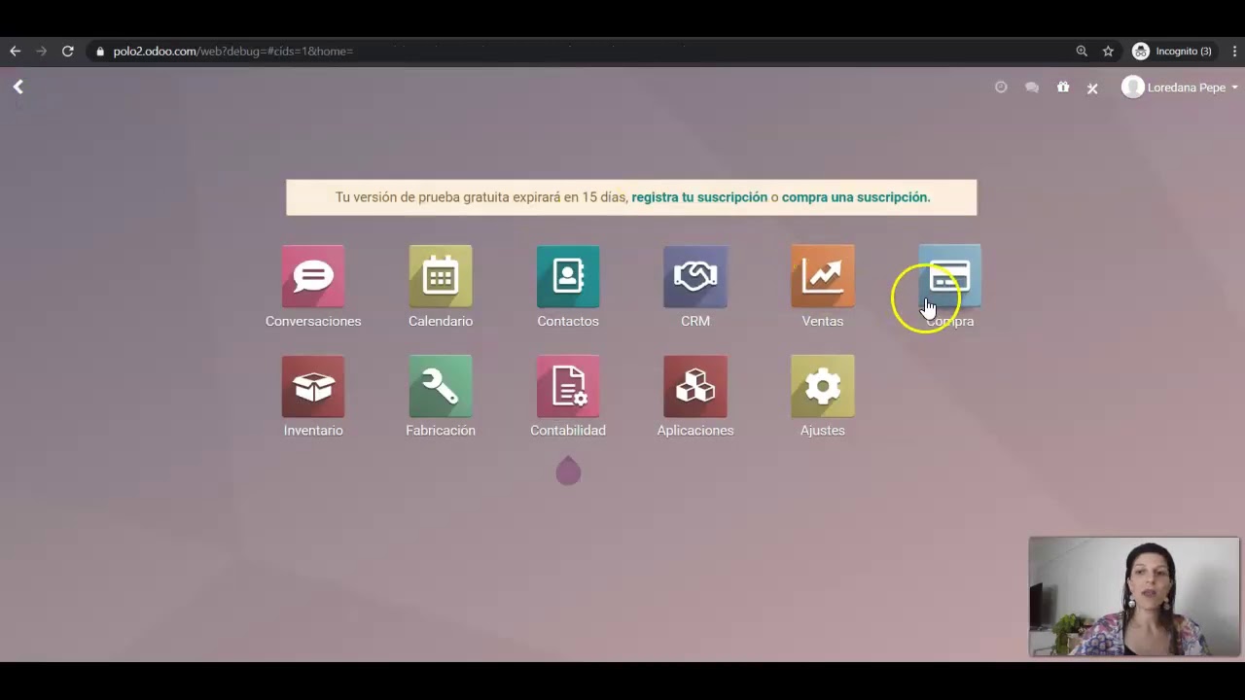1245x700 pixels.
Task: Click the lock icon in address bar
Action: pos(99,52)
